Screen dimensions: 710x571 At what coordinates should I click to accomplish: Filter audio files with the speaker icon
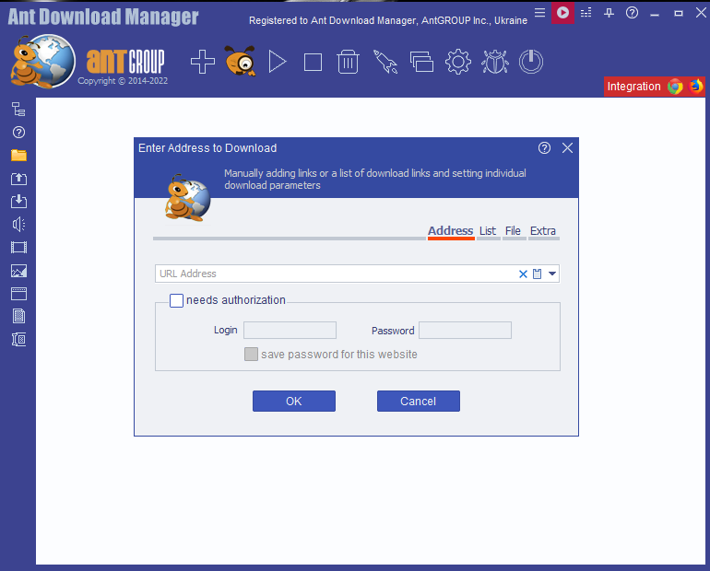pyautogui.click(x=18, y=224)
